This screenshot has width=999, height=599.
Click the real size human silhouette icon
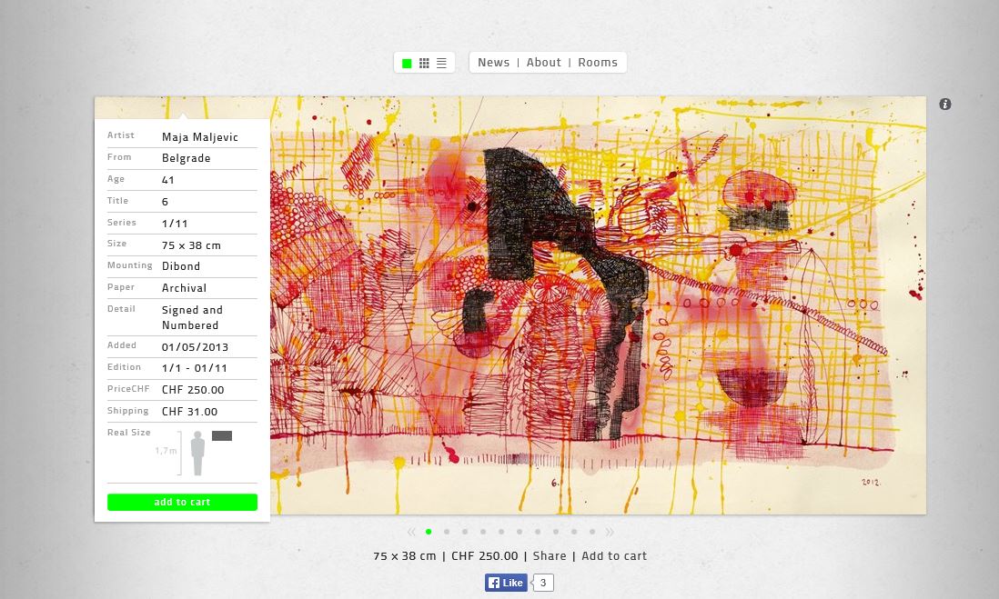[197, 454]
